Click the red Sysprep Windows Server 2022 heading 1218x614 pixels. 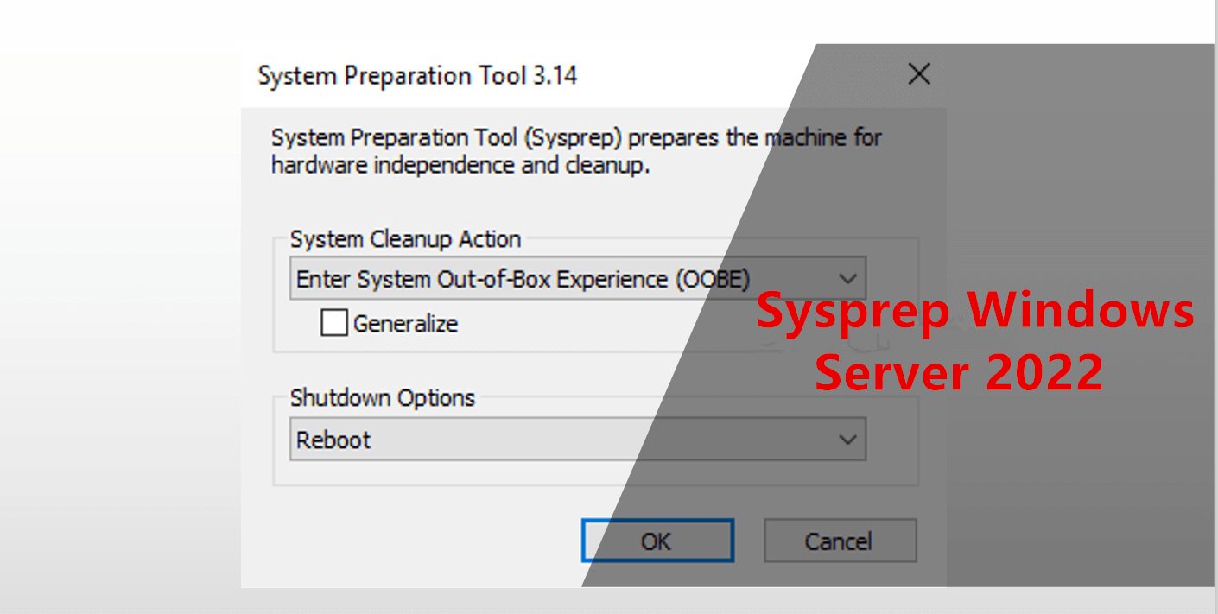[x=975, y=342]
